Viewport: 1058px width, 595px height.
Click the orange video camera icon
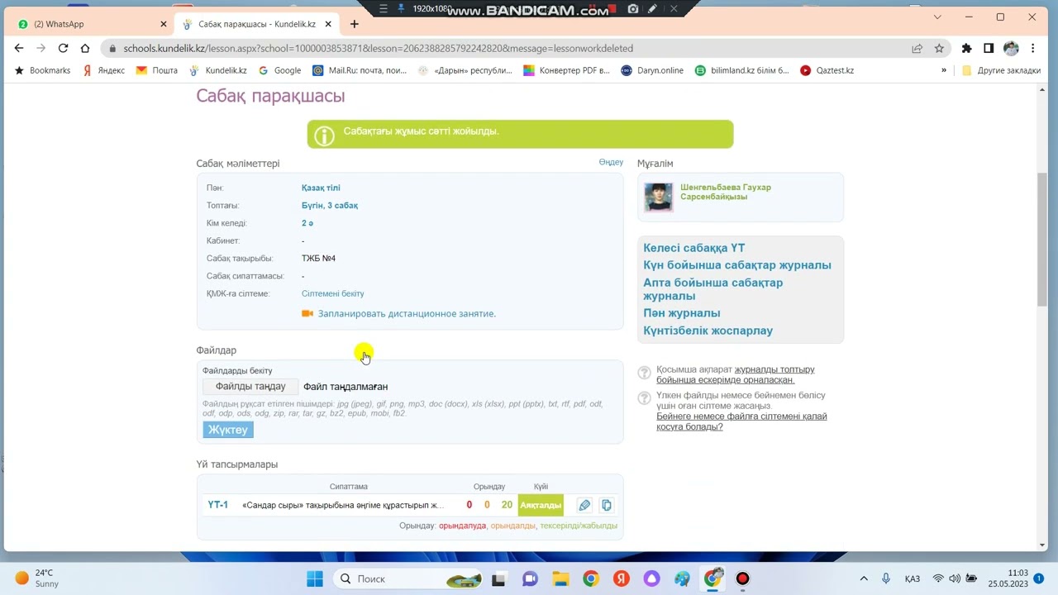coord(307,314)
